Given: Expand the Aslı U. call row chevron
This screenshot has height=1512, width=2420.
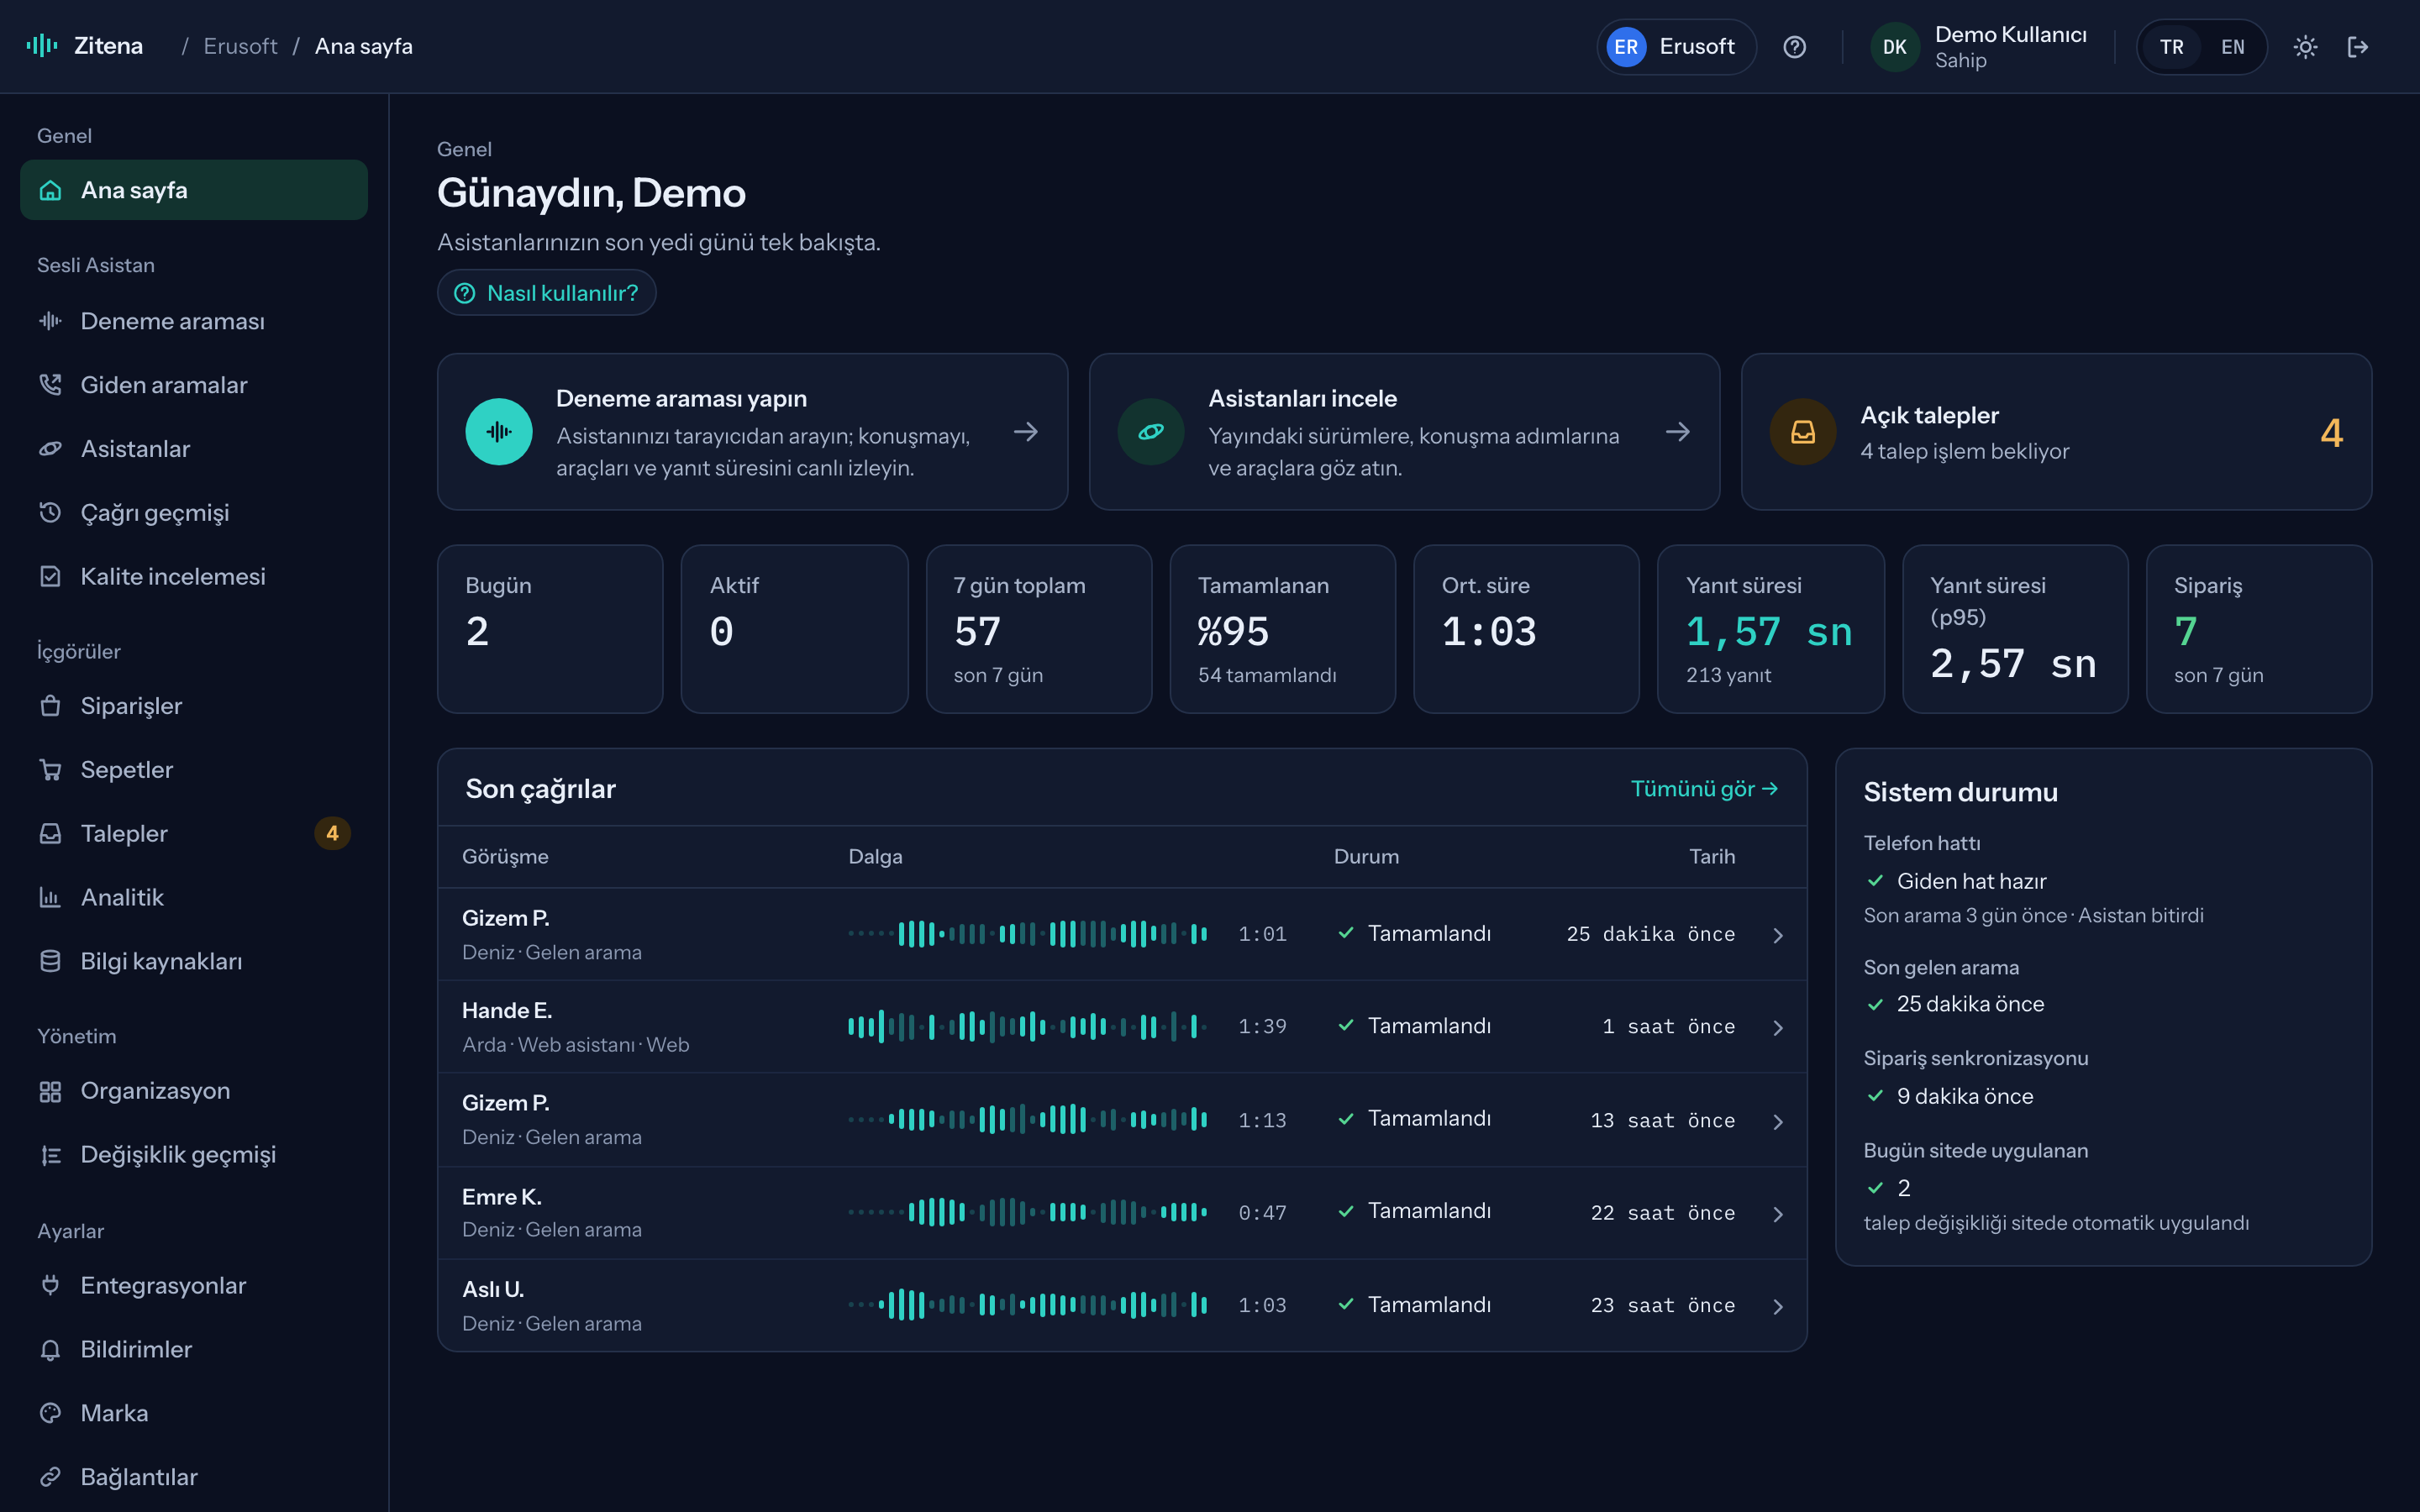Looking at the screenshot, I should tap(1778, 1307).
